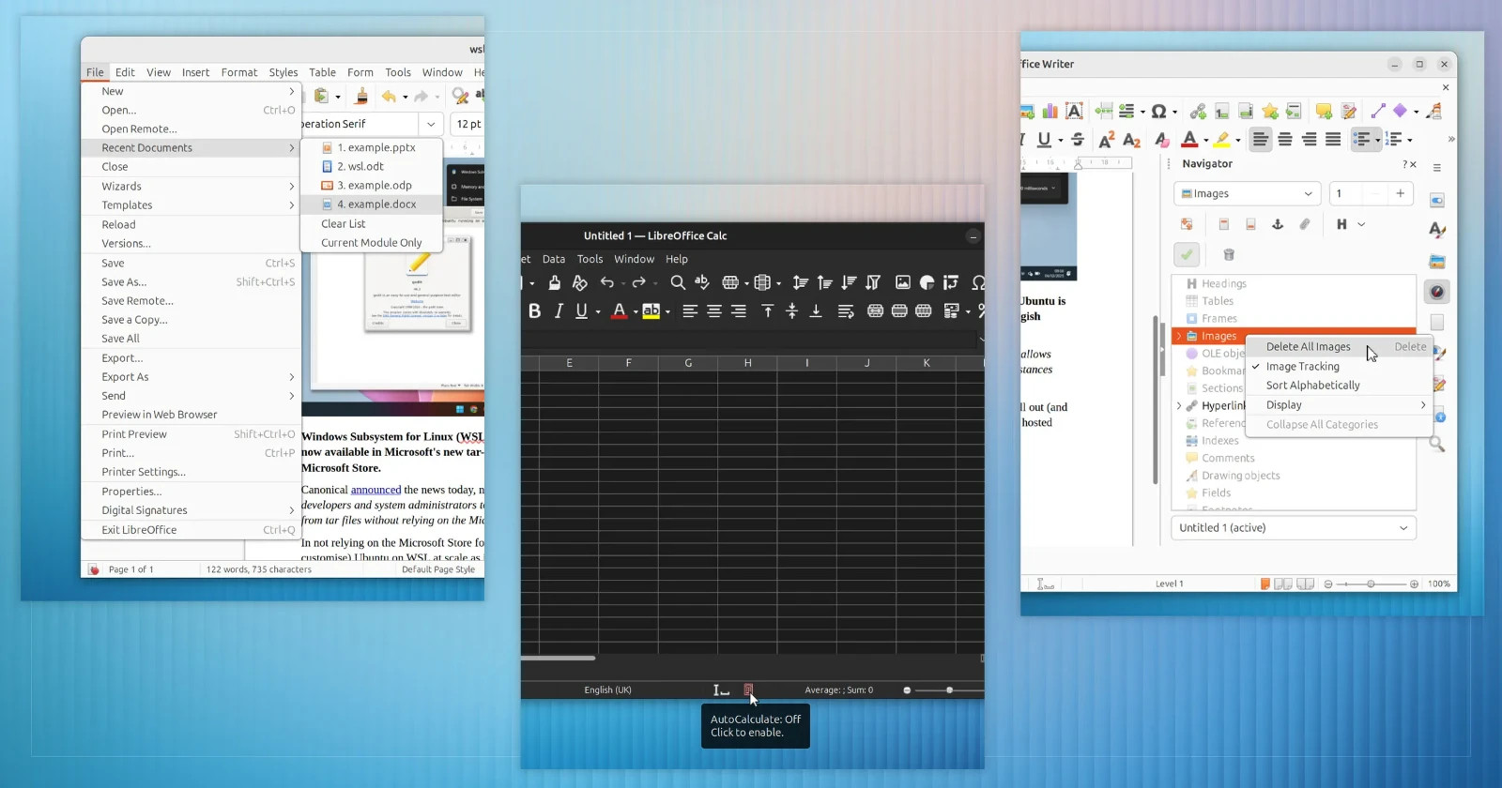The width and height of the screenshot is (1502, 788).
Task: Click the Sort Ascending icon in Calc
Action: [x=824, y=282]
